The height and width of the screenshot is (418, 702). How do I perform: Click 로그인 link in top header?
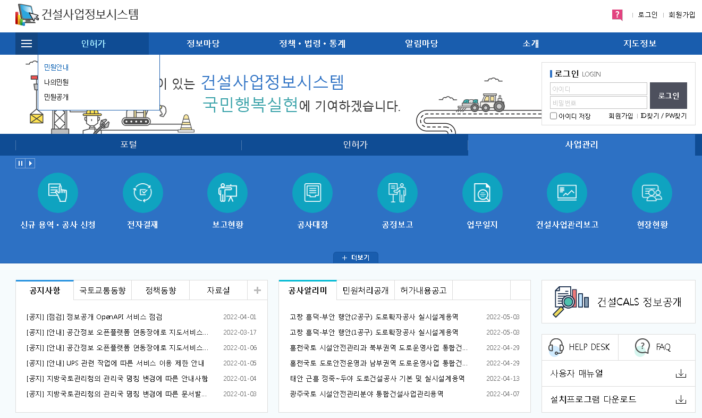click(x=648, y=15)
